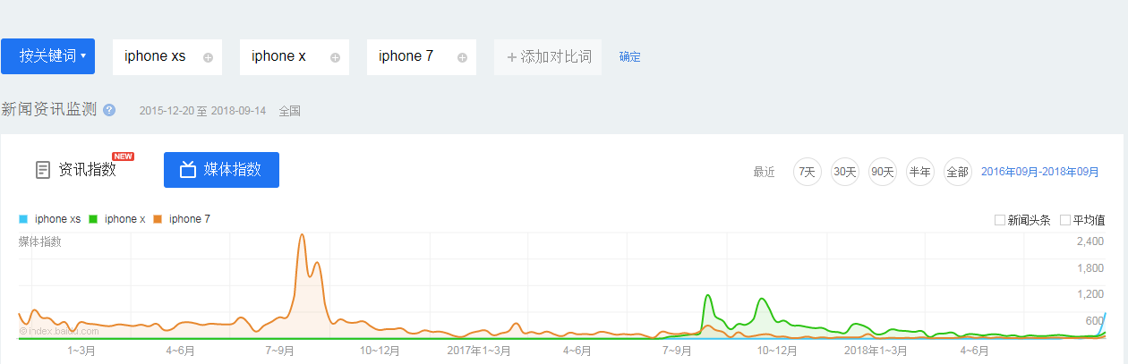Open the date range 2016年09月-2018年09月 selector
1128x364 pixels.
(1040, 172)
